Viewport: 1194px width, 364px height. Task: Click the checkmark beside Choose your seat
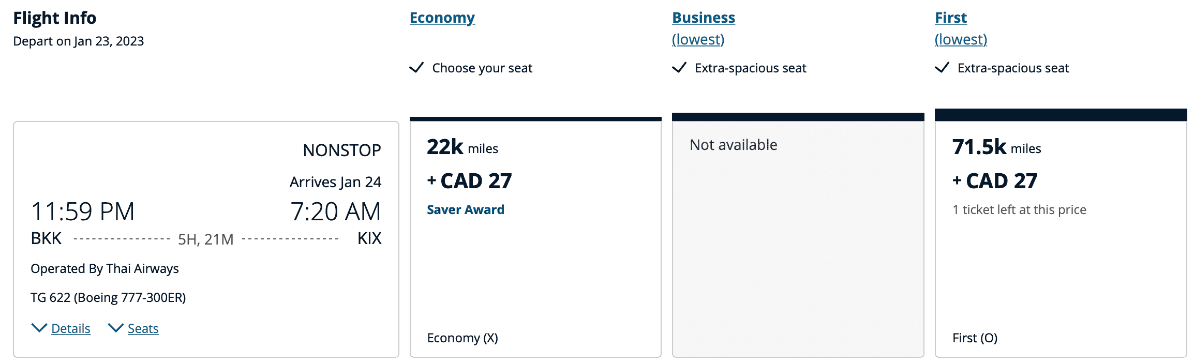click(x=416, y=68)
